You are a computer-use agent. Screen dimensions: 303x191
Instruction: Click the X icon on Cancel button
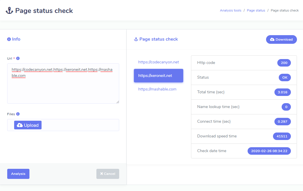102,174
